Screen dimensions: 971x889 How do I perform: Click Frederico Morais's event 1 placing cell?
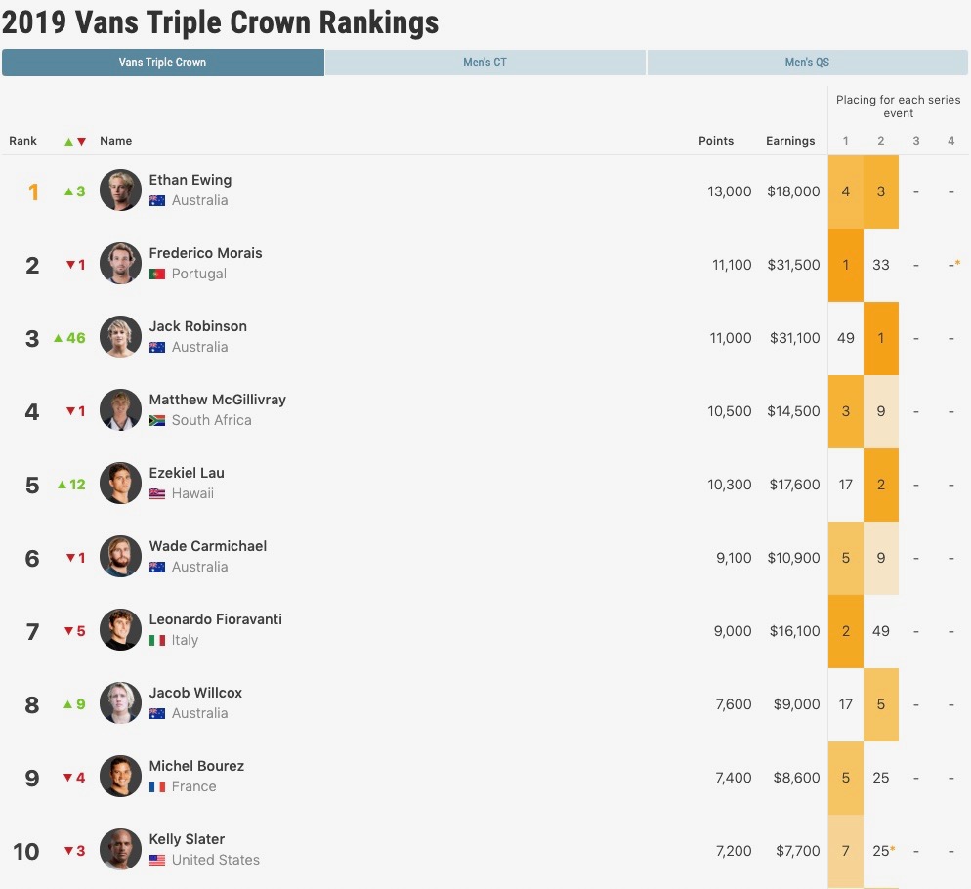(846, 265)
